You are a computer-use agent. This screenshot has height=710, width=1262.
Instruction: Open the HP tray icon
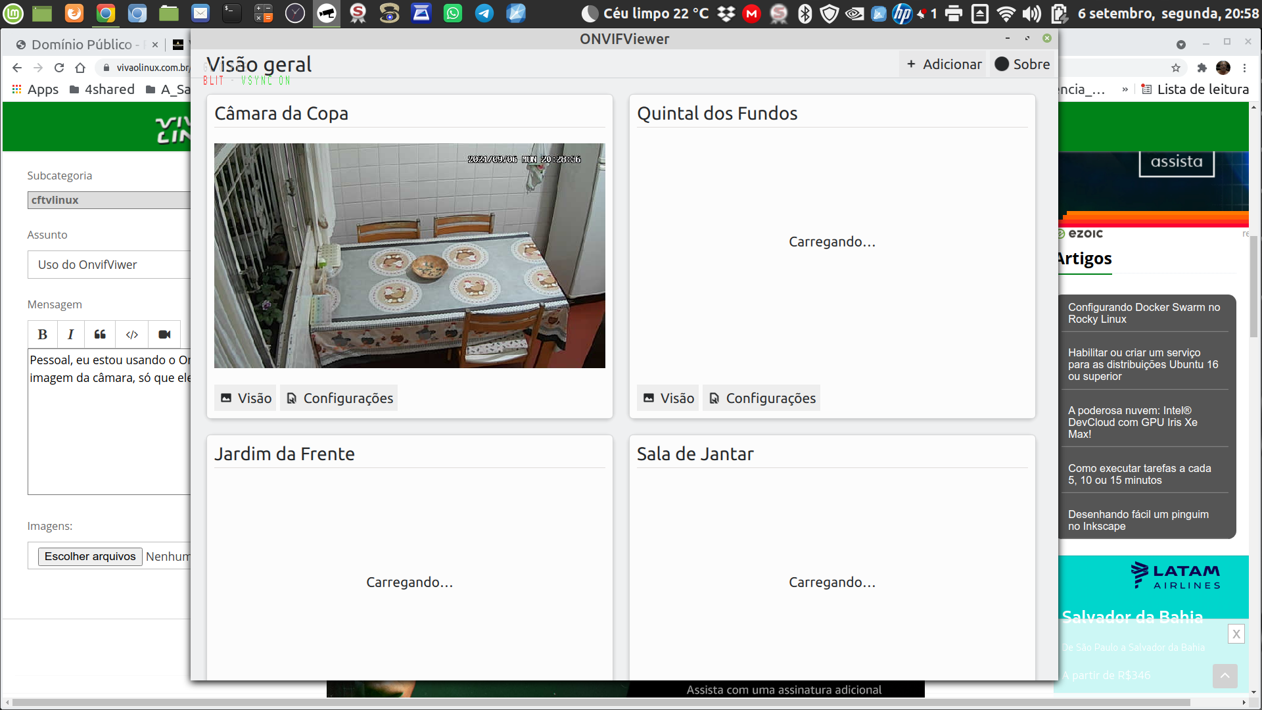[x=902, y=13]
